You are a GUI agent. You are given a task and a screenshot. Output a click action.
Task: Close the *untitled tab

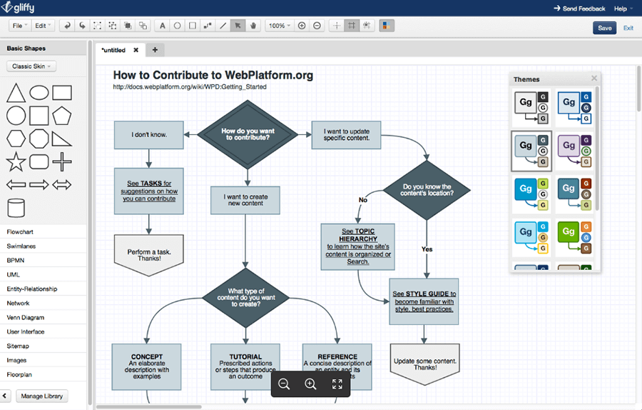point(136,50)
